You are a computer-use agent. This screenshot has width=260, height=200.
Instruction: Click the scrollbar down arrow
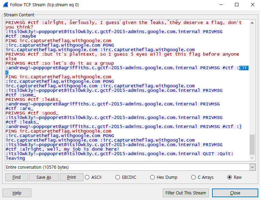(x=252, y=158)
